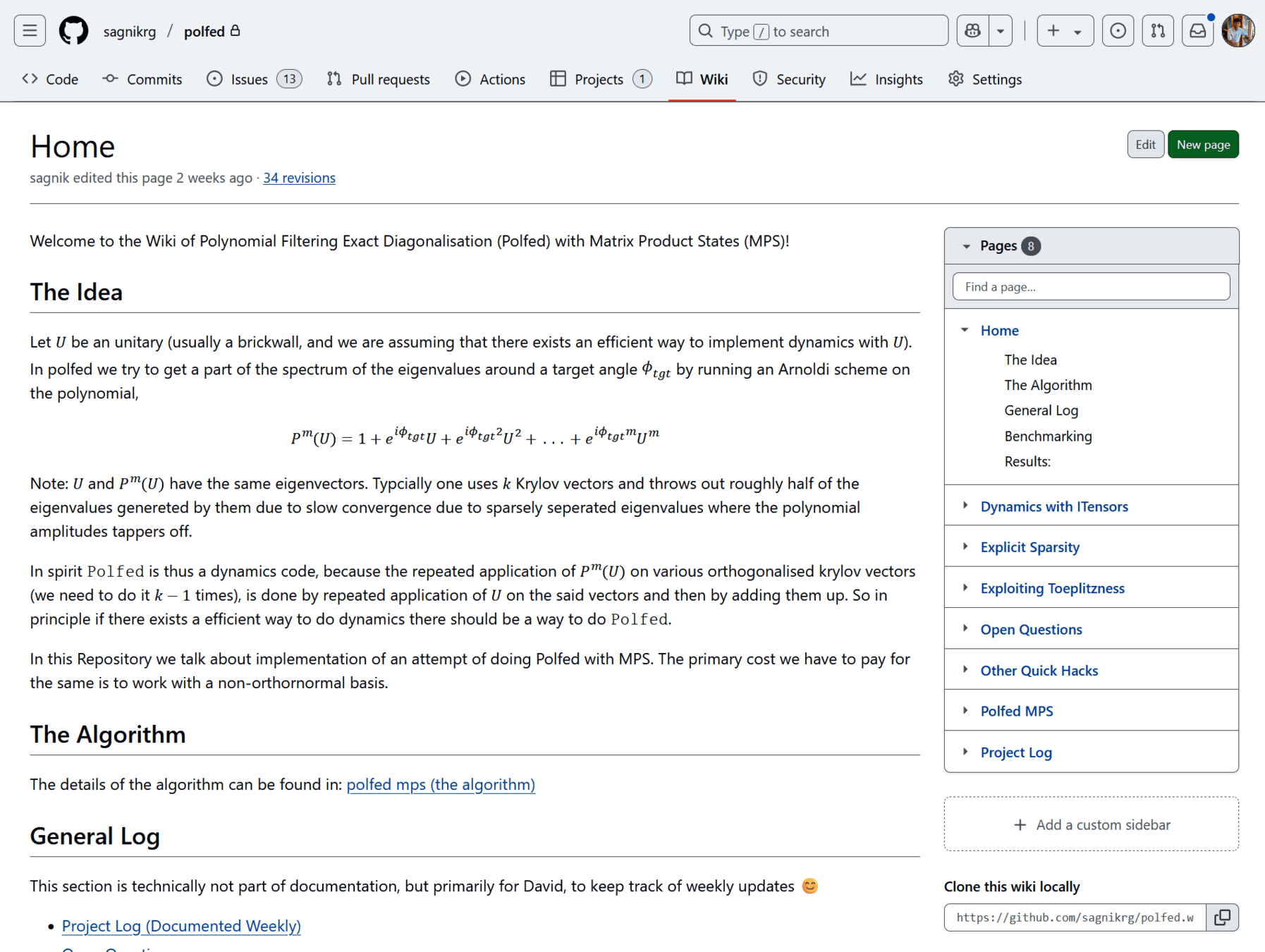Open Dynamics with ITensors page
This screenshot has height=952, width=1265.
1054,506
